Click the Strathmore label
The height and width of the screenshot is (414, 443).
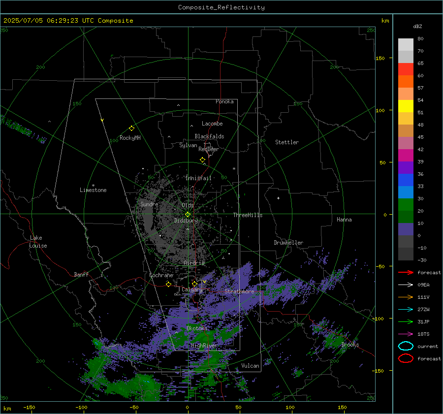point(240,291)
